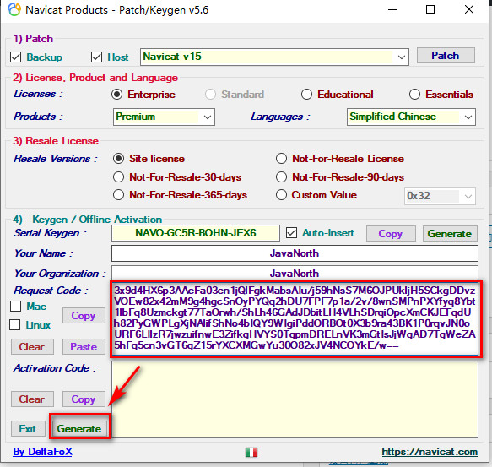Image resolution: width=492 pixels, height=467 pixels.
Task: Click the Your Organization input field
Action: pos(295,273)
